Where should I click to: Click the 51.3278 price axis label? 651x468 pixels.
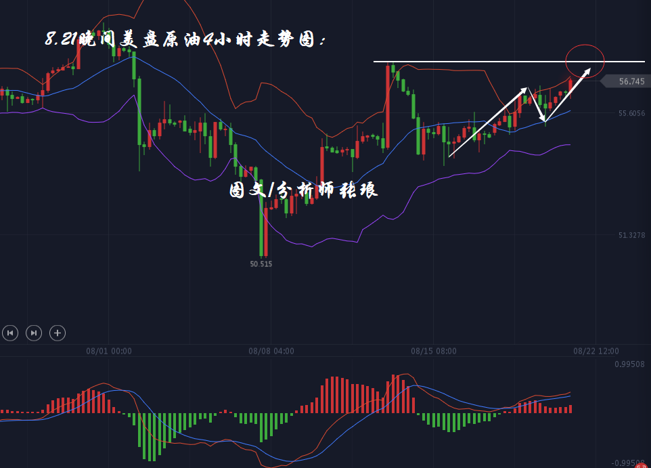pyautogui.click(x=631, y=235)
